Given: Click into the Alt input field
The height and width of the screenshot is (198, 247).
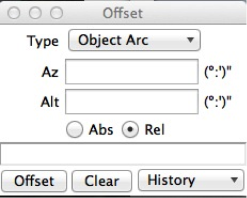Looking at the screenshot, I should pos(132,102).
